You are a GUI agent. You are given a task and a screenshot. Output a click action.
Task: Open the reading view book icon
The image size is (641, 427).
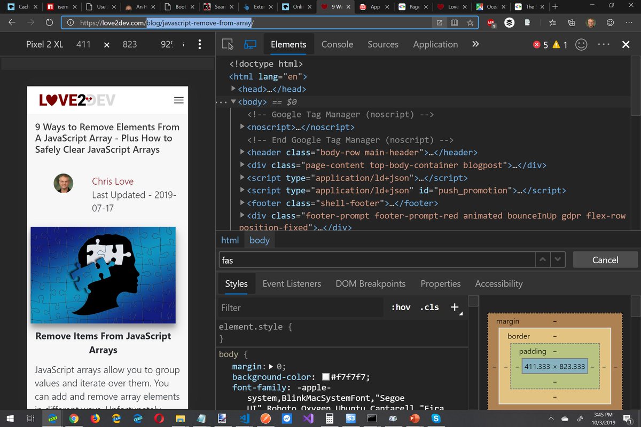(x=455, y=23)
